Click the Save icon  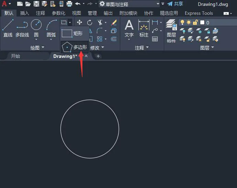36,4
